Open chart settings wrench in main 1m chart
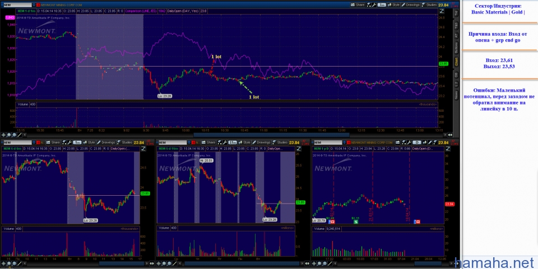This screenshot has height=269, width=538. pos(374,5)
